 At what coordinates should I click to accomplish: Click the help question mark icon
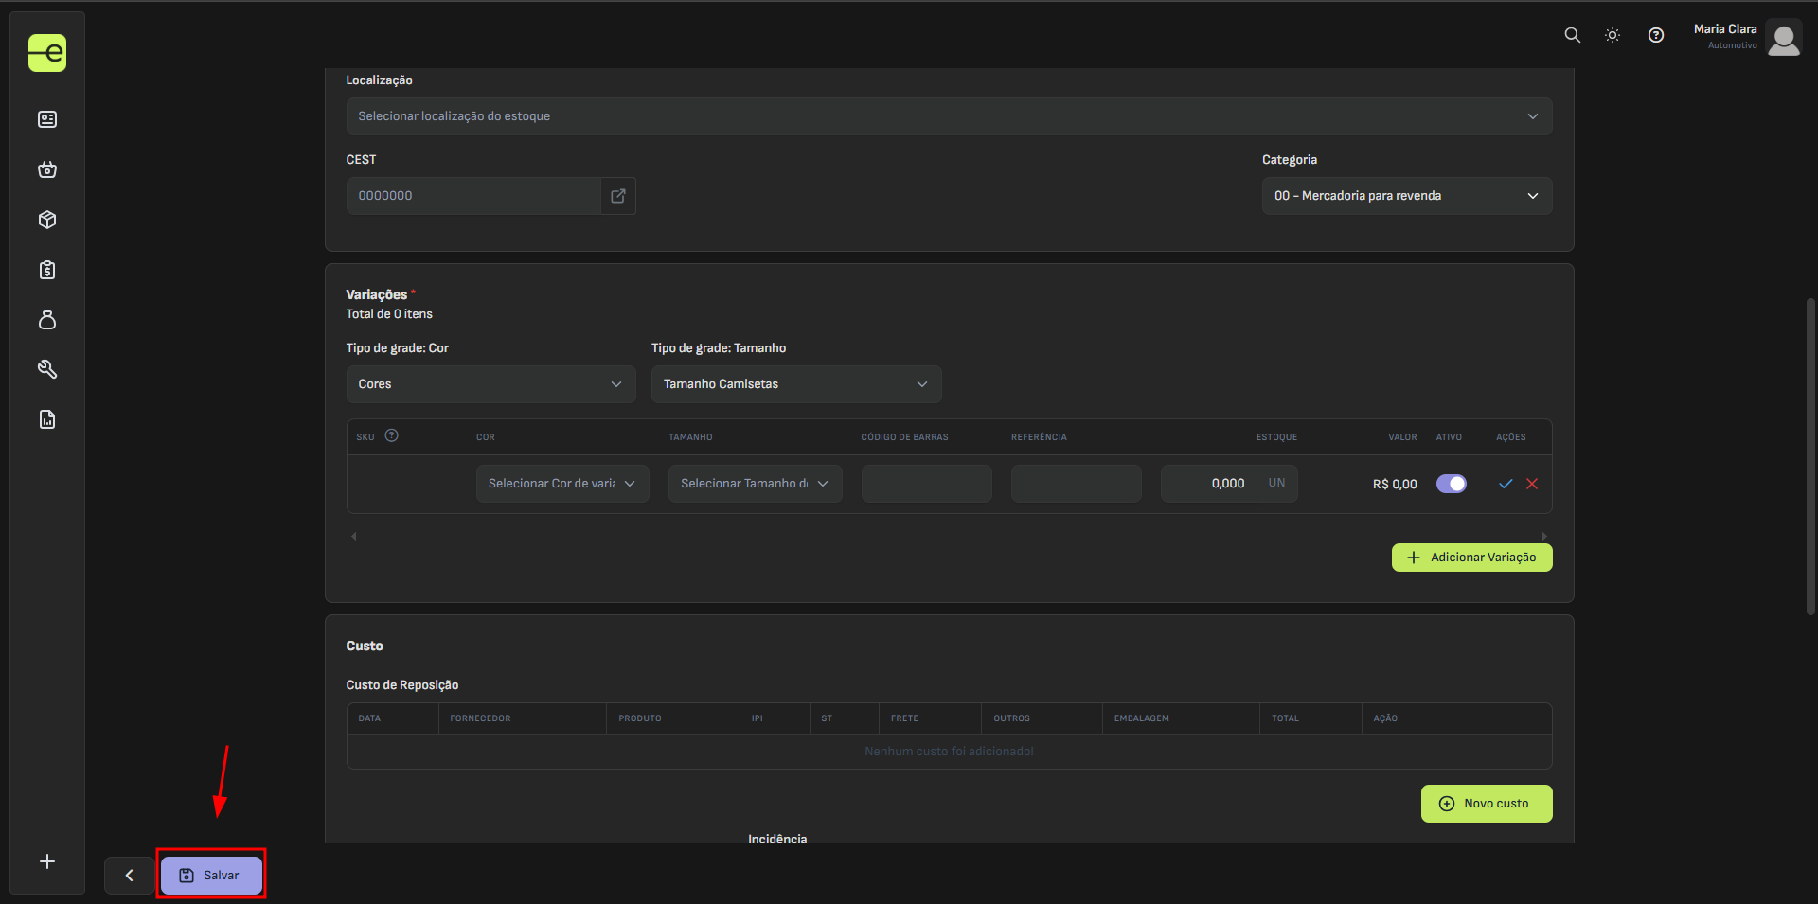[x=1655, y=35]
